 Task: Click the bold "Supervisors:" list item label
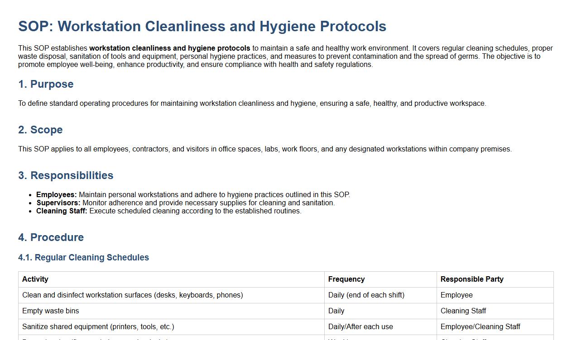(x=58, y=203)
